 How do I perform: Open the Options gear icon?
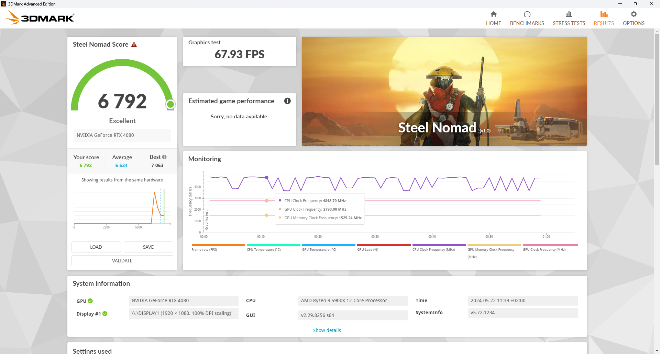tap(634, 14)
